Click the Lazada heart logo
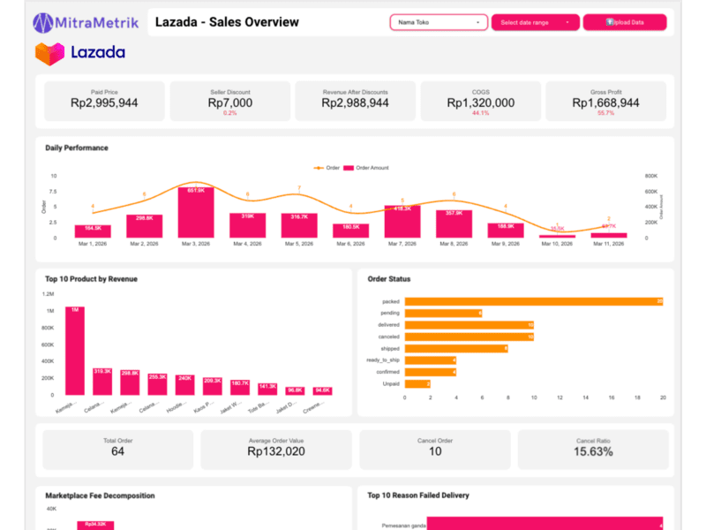 [49, 53]
